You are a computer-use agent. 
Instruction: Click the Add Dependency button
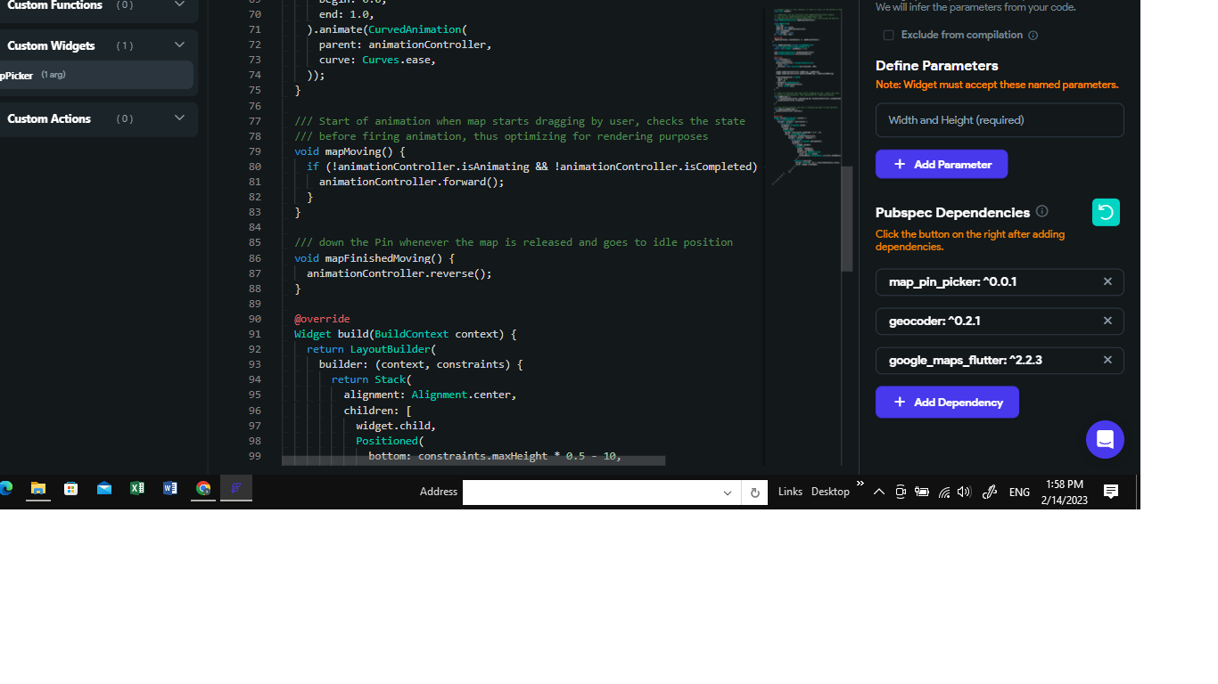[x=947, y=402]
